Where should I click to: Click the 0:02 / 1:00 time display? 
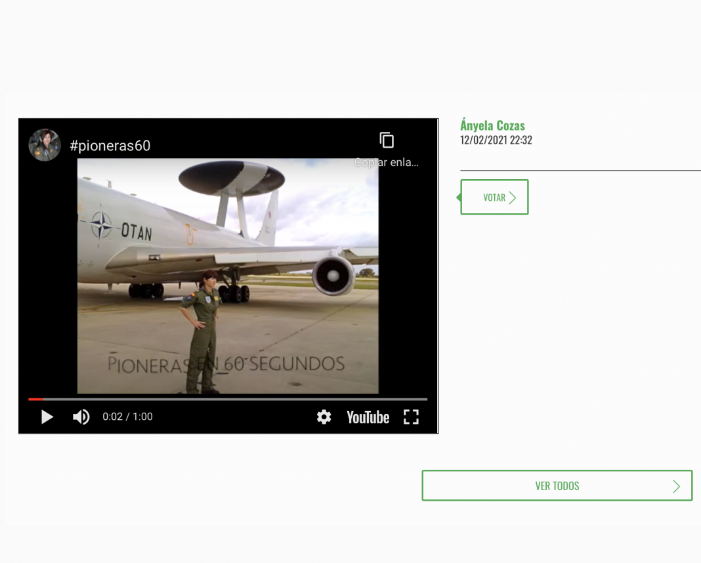[127, 417]
